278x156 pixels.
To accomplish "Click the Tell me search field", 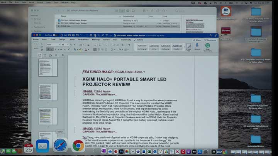I will [139, 40].
